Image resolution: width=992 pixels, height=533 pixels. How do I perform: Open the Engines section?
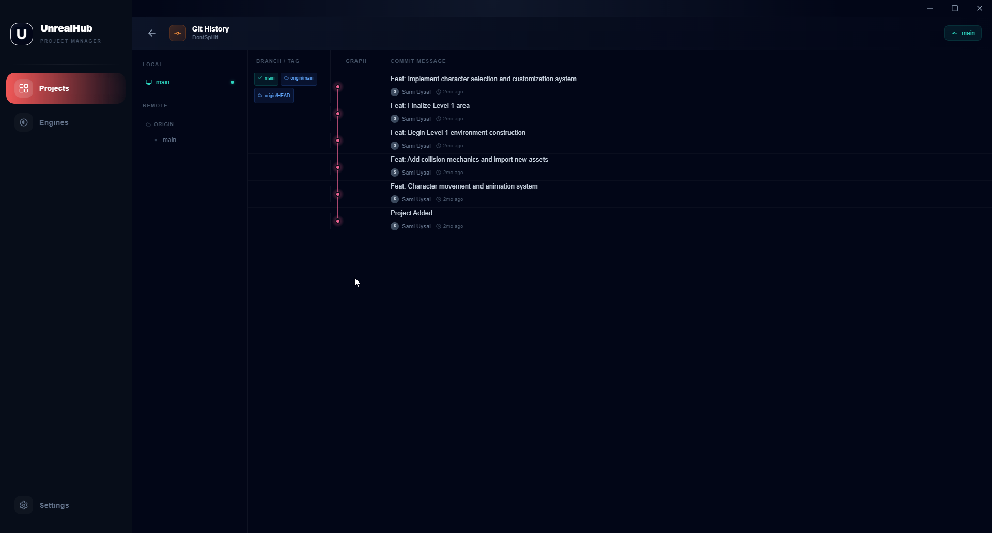[54, 122]
